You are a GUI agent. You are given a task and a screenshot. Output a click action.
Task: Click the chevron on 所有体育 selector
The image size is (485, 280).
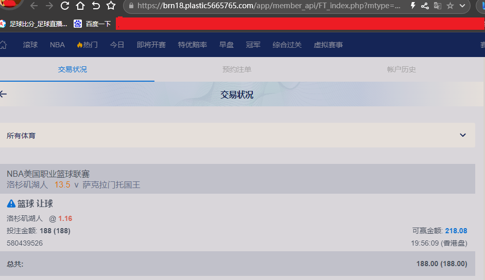[463, 135]
